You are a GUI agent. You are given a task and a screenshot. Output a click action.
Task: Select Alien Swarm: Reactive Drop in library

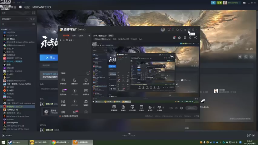(x=18, y=116)
